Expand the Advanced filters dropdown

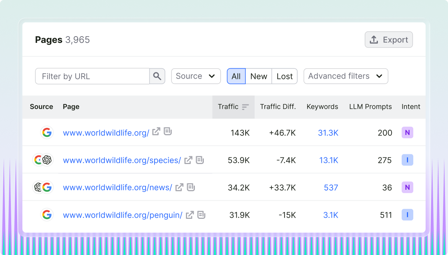coord(346,76)
